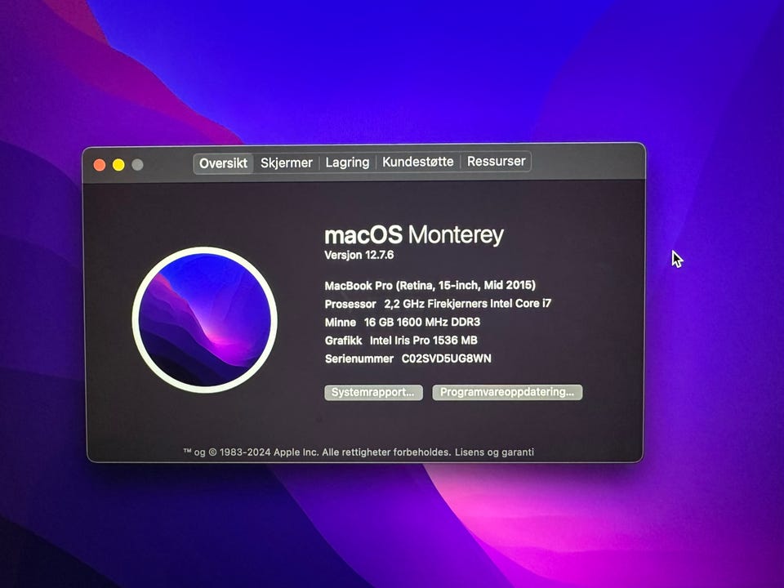
Task: Click the Prosessor label
Action: pos(350,304)
